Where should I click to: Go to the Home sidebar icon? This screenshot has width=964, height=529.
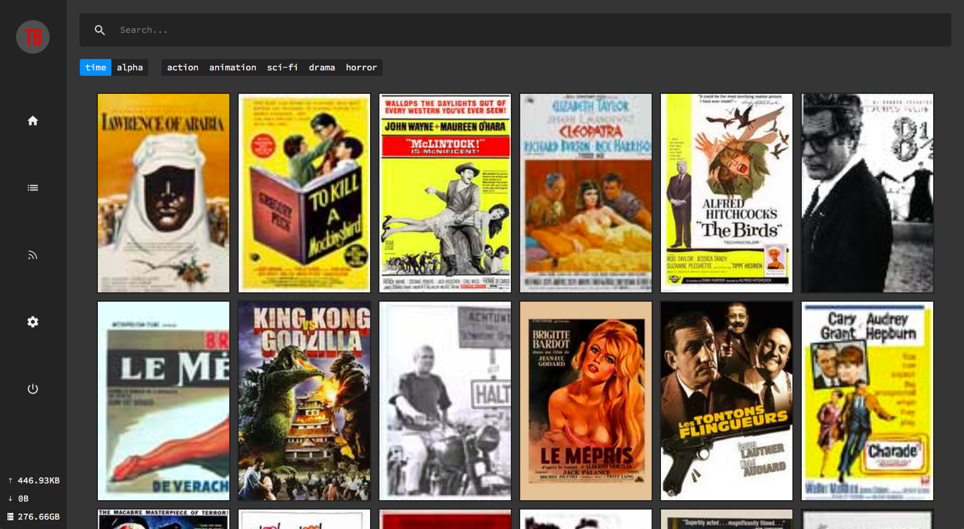coord(33,121)
